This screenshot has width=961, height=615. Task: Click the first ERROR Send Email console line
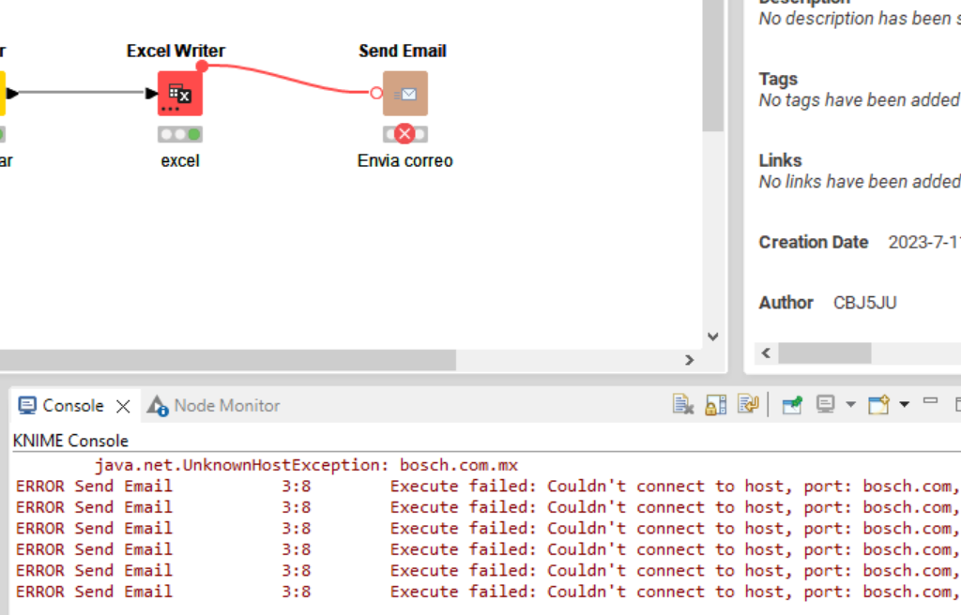[488, 487]
